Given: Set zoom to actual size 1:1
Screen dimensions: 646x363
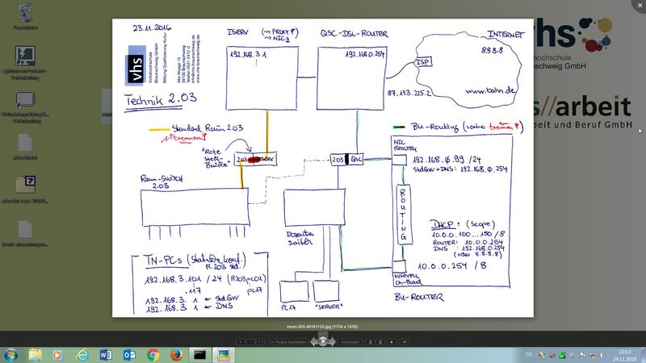Looking at the screenshot, I should [260, 342].
